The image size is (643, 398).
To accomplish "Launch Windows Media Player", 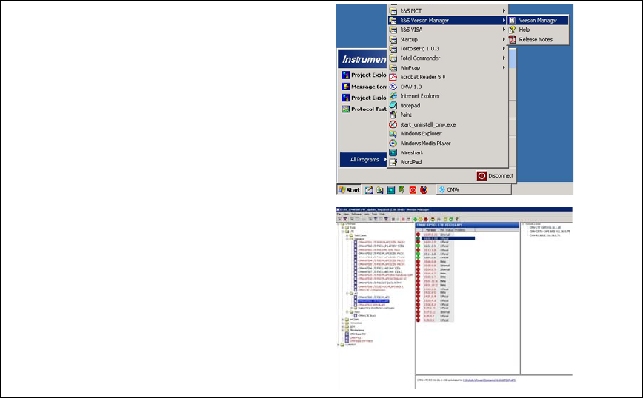I will point(447,143).
